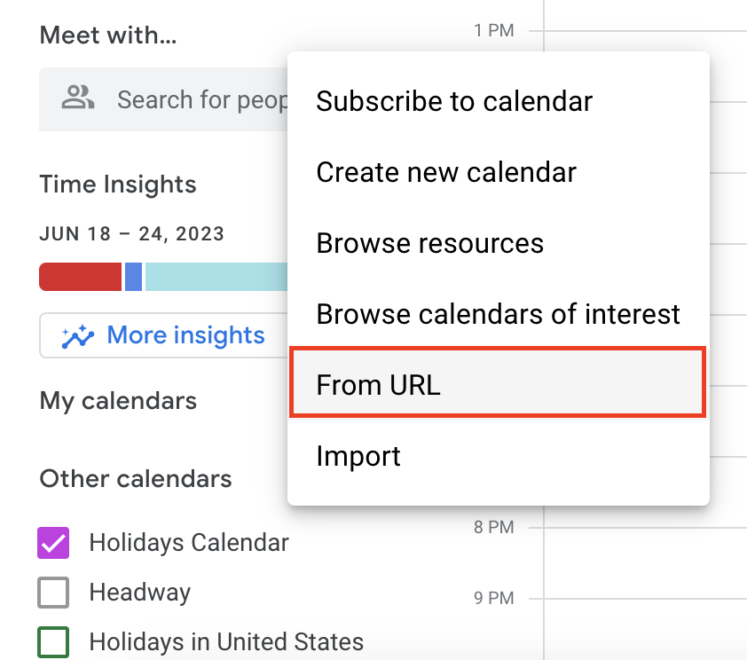The height and width of the screenshot is (660, 747).
Task: Uncheck the Holidays Calendar checkbox
Action: coord(53,542)
